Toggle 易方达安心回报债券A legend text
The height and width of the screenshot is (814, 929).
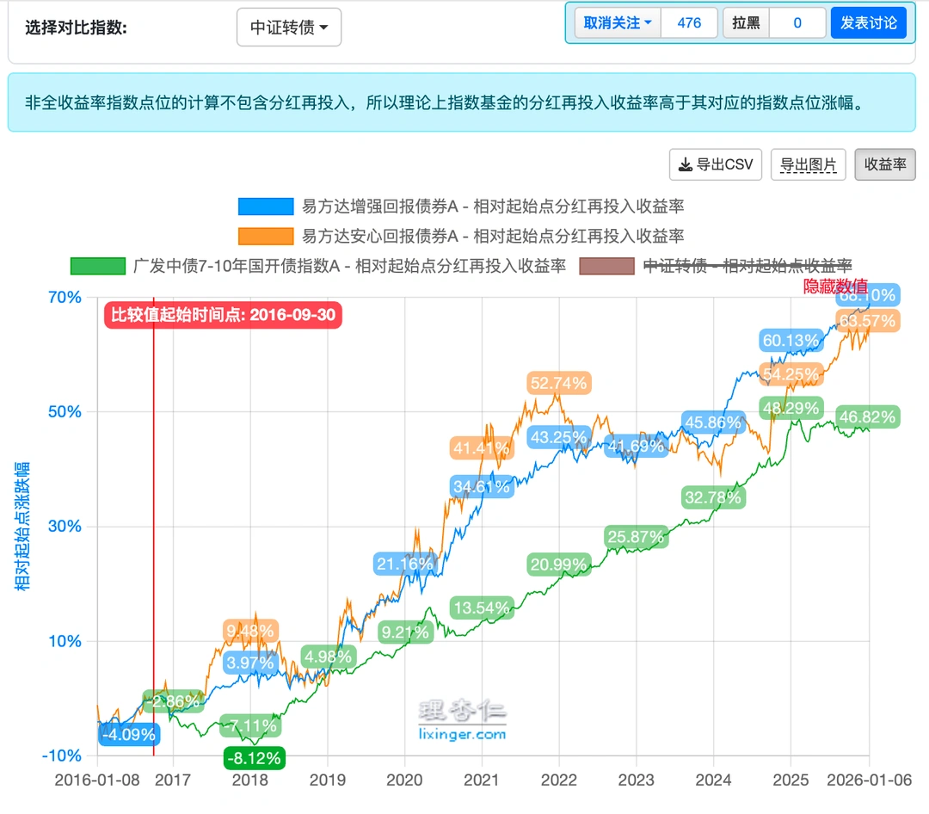click(x=493, y=236)
